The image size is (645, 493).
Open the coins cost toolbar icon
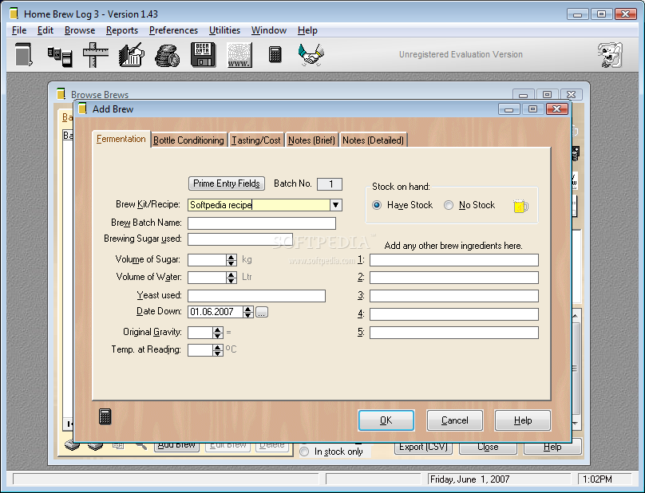167,56
